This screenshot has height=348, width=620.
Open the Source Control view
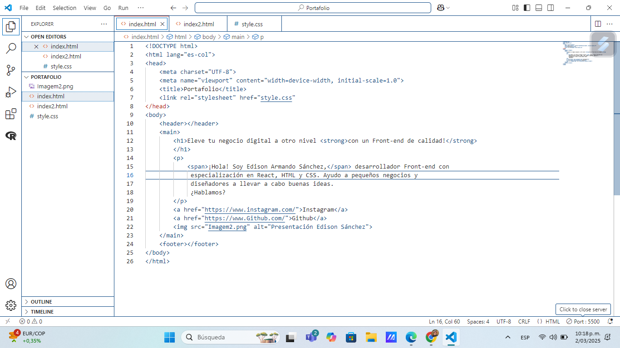[11, 70]
